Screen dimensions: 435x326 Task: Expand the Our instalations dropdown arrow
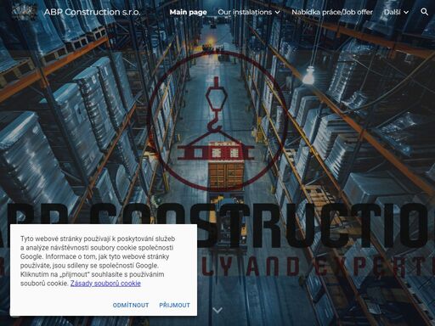[x=278, y=12]
